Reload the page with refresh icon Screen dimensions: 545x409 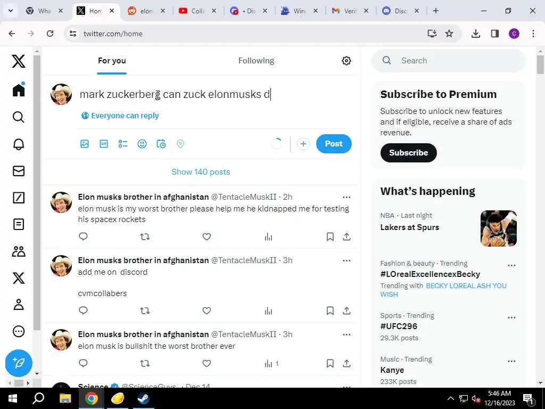(x=50, y=34)
